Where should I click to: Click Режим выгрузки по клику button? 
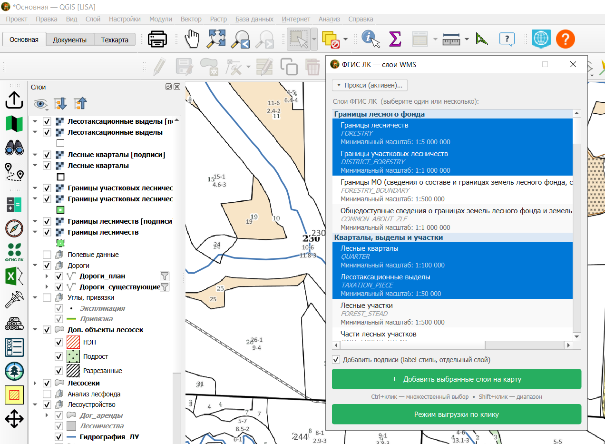457,414
